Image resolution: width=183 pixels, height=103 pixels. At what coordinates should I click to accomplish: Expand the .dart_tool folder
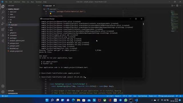(13, 12)
